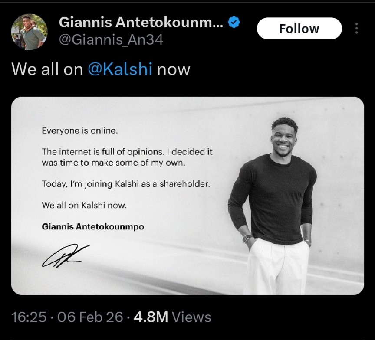Click the "We all on Kalshi now." image line
Screen dimensions: 375x340
[x=84, y=205]
